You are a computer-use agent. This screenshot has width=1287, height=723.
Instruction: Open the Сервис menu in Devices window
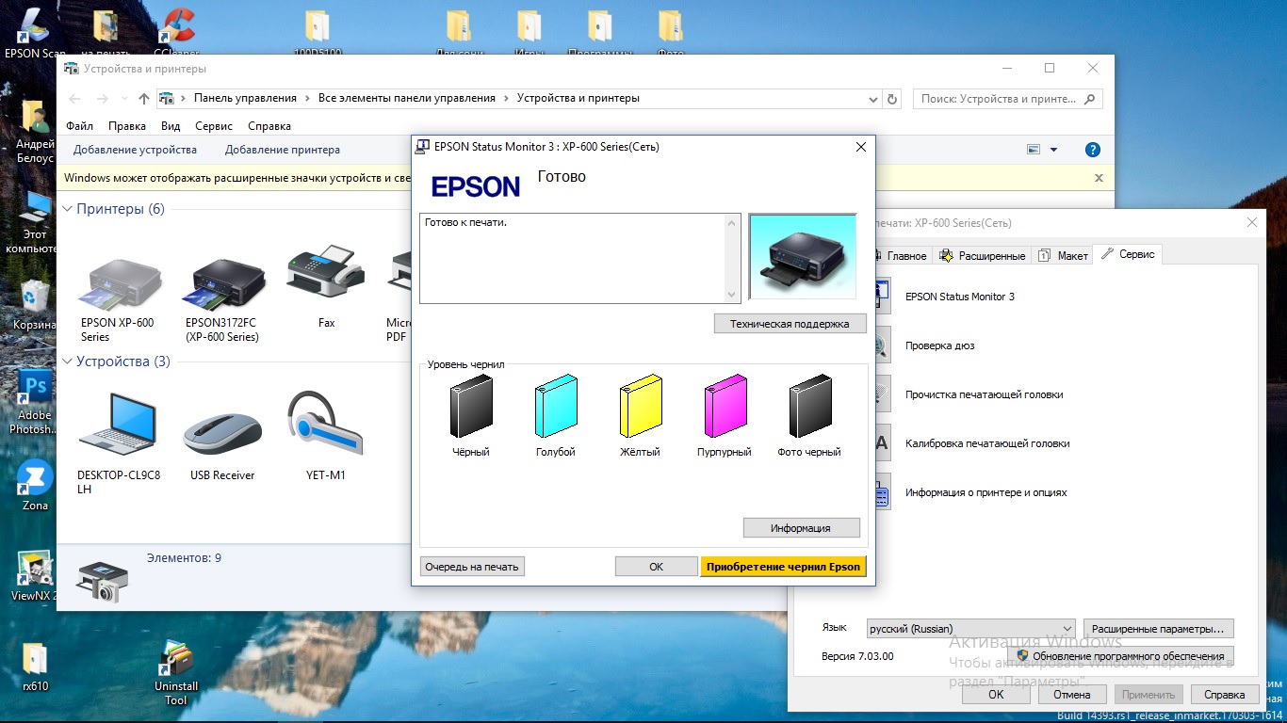[x=214, y=126]
